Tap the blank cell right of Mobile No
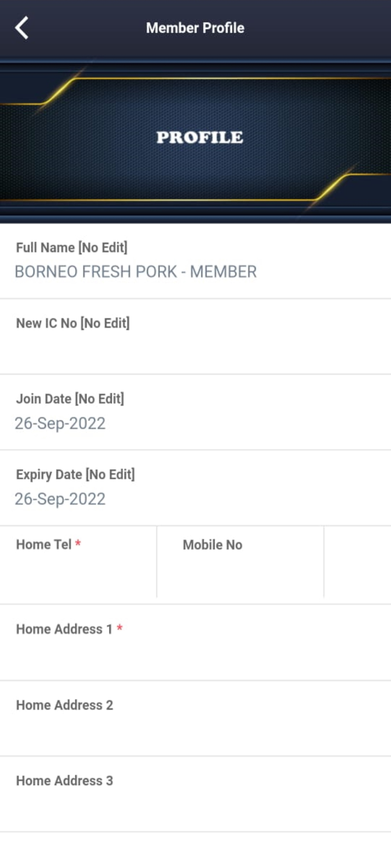Image resolution: width=391 pixels, height=848 pixels. pos(357,563)
